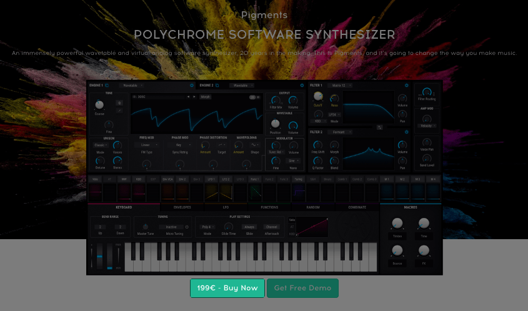Screen dimensions: 528x311
Task: Click the pitch bend wheel slider
Action: (100, 256)
